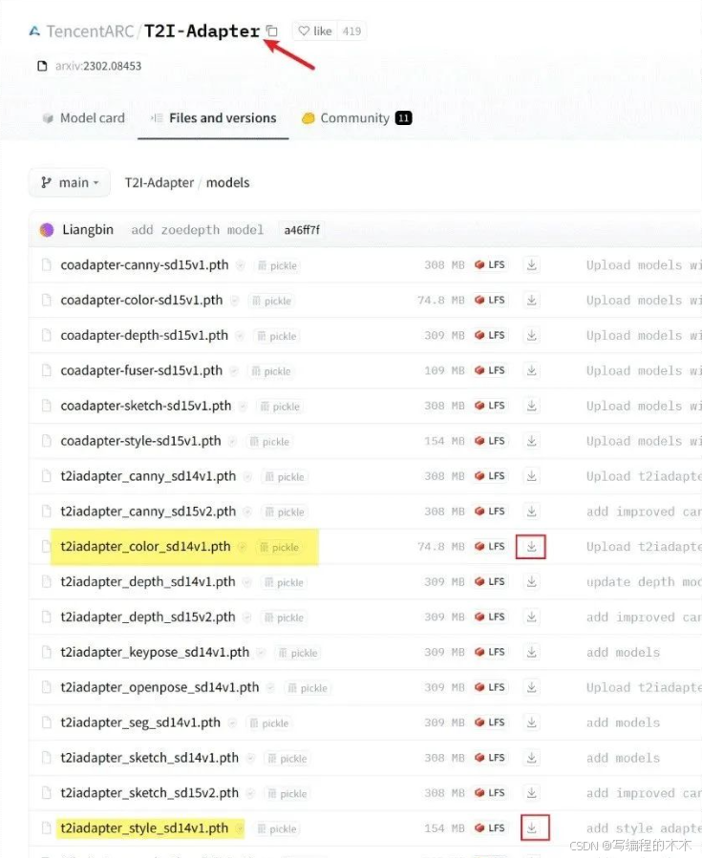Open file t2iadapter_sketch_sd14v1.pth

click(x=150, y=758)
